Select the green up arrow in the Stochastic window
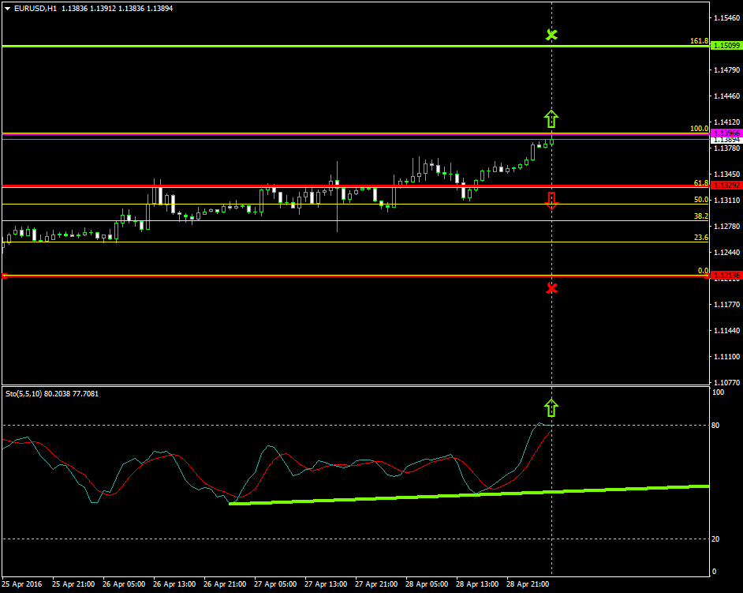 coord(551,407)
